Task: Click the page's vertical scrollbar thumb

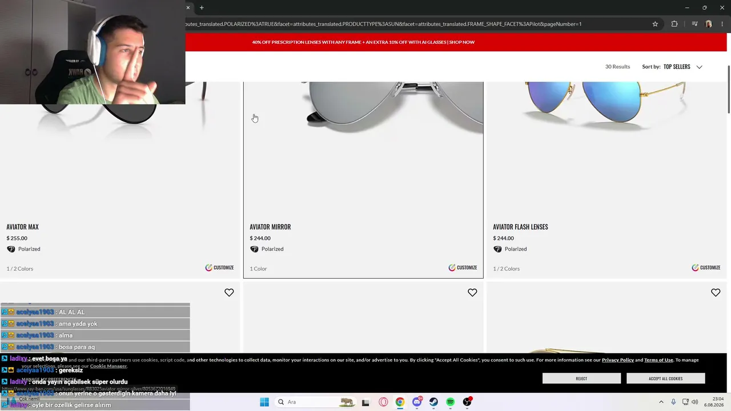Action: tap(728, 90)
